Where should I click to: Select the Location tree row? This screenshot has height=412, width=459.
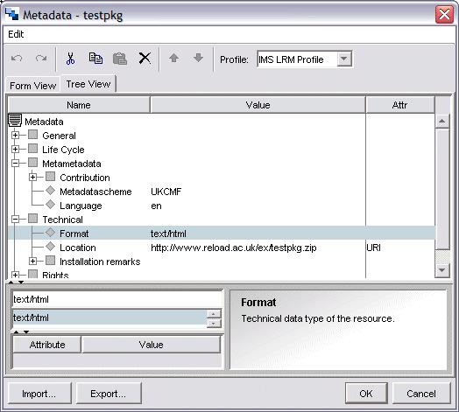[x=222, y=248]
